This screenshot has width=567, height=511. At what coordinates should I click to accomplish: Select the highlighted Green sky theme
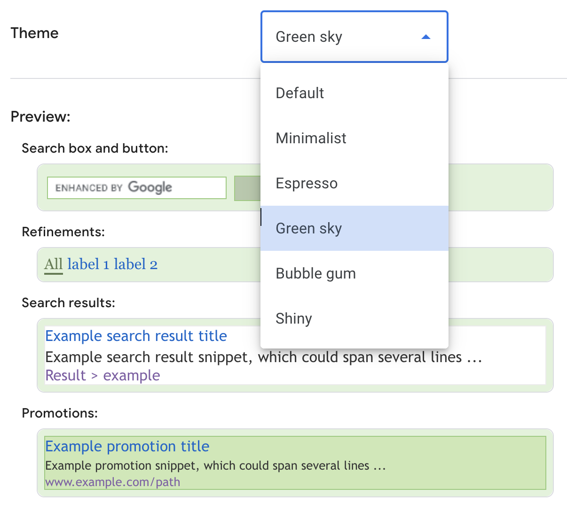(x=308, y=228)
